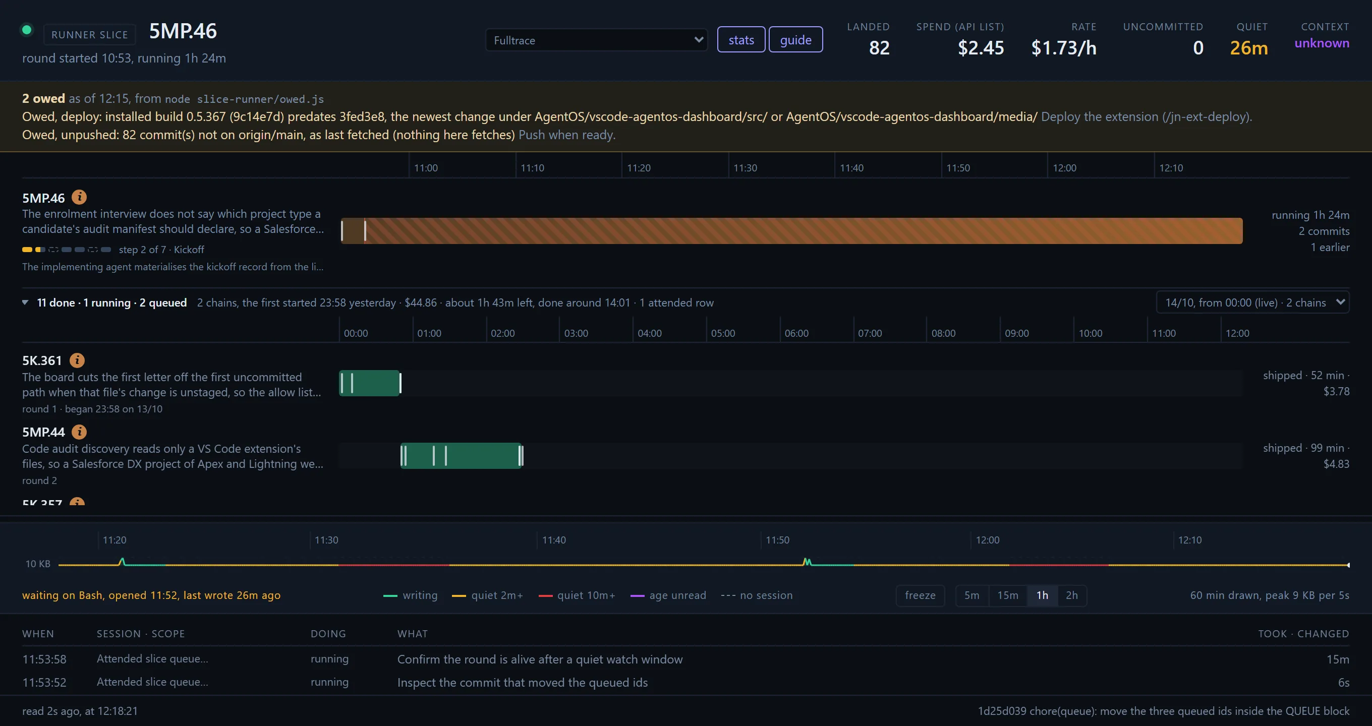Click the '1 earlier' label
1372x726 pixels.
(1330, 247)
